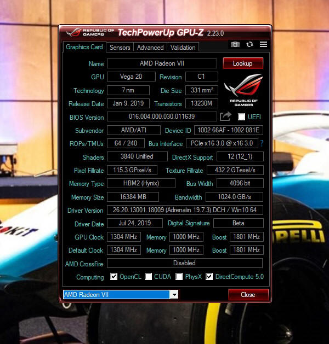Click the Close button
Image resolution: width=329 pixels, height=344 pixels.
coord(248,295)
